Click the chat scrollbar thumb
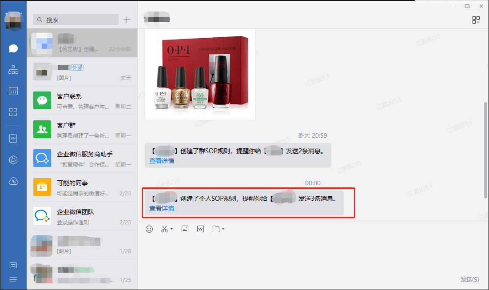 click(x=485, y=150)
